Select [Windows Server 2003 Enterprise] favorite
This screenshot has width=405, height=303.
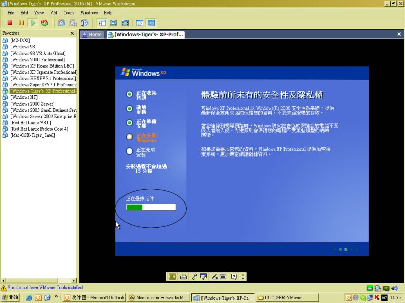click(x=44, y=116)
